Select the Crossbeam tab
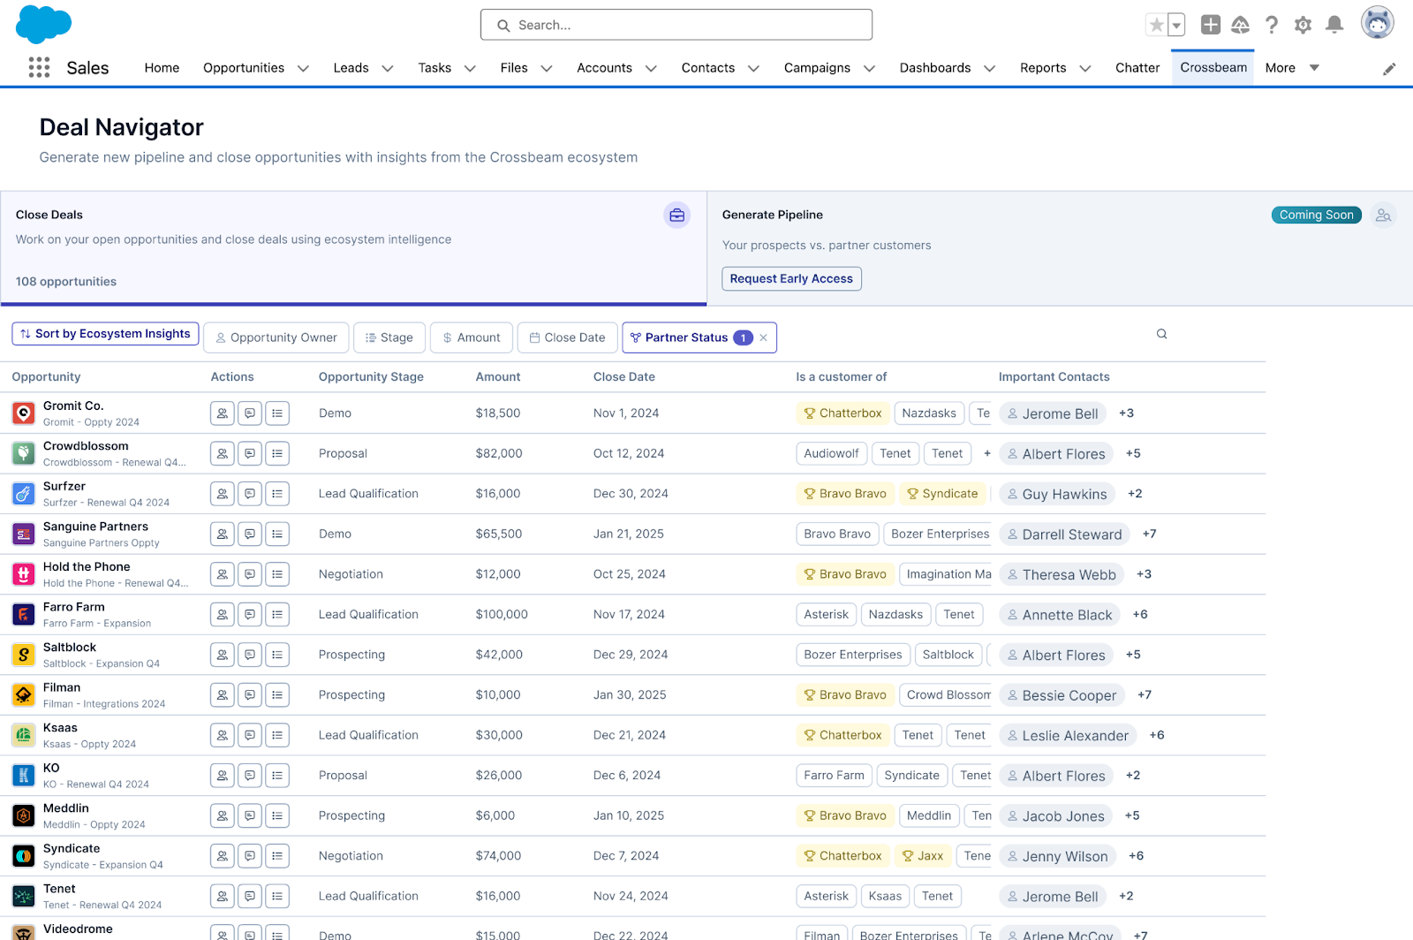 (1213, 67)
